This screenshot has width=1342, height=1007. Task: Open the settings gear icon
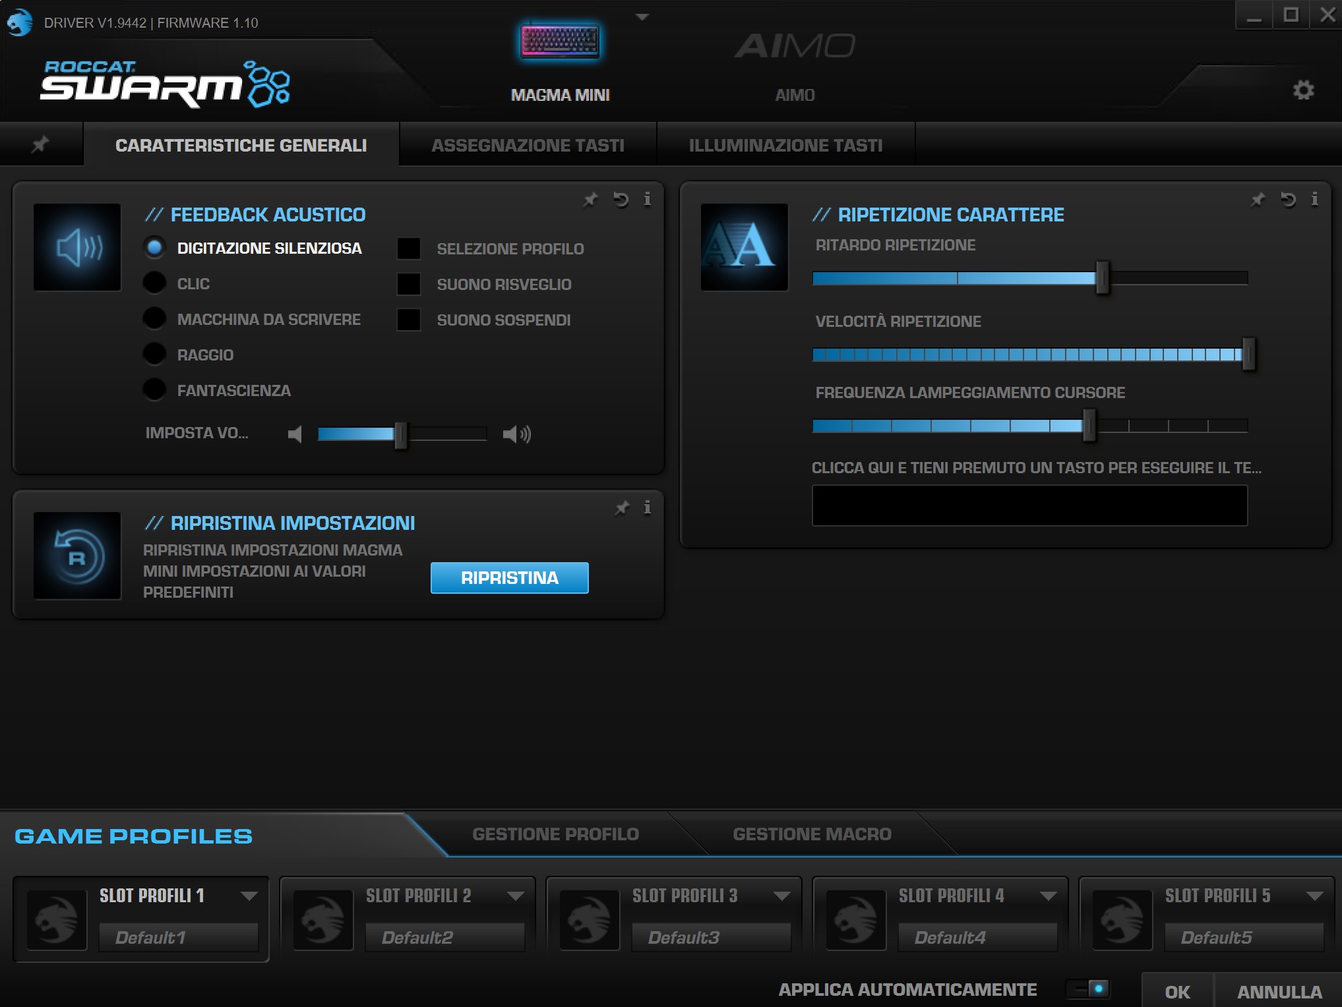click(1303, 90)
